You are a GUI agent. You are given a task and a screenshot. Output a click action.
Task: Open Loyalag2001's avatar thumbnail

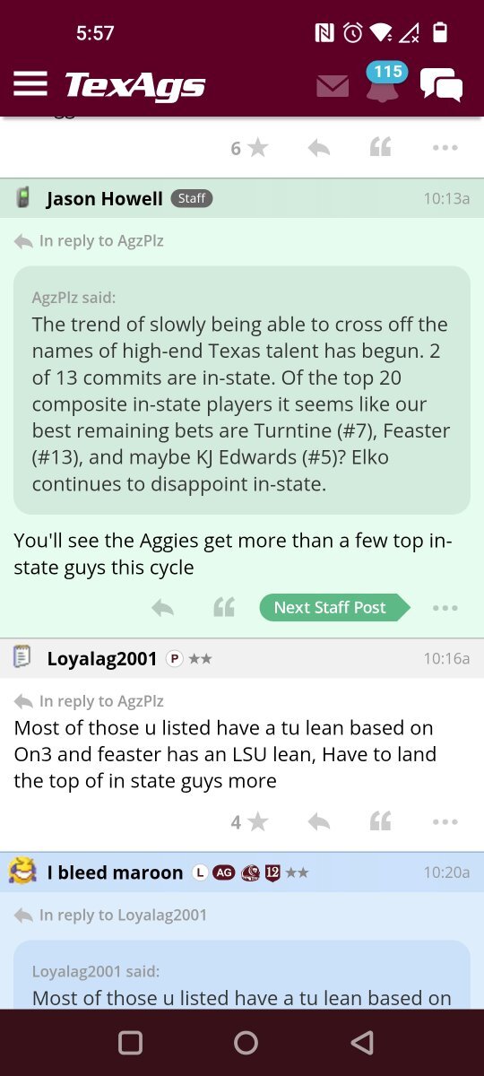23,658
